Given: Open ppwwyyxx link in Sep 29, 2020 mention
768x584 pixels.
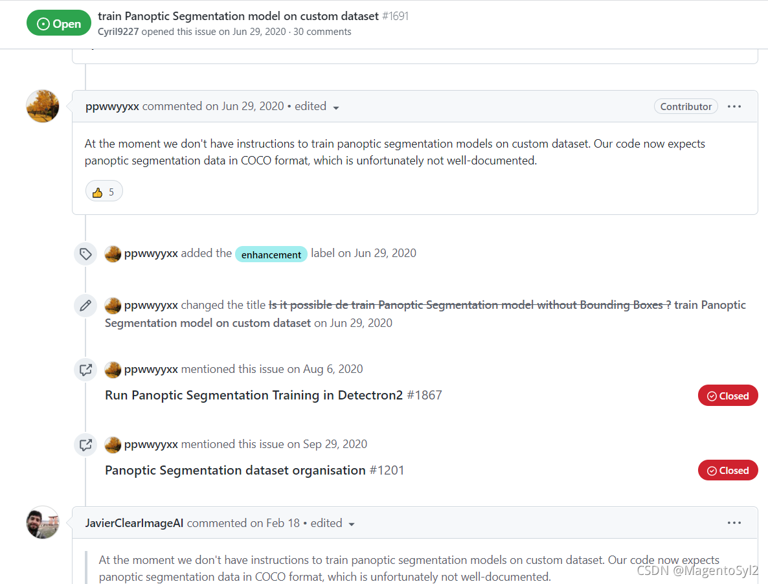Looking at the screenshot, I should pos(151,444).
